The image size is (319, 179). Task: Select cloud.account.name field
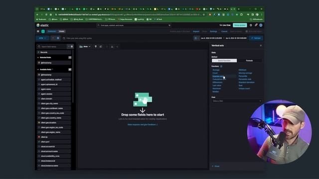click(x=54, y=151)
